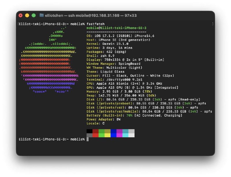Click the green zoom window button
The image size is (231, 177).
(x=33, y=16)
